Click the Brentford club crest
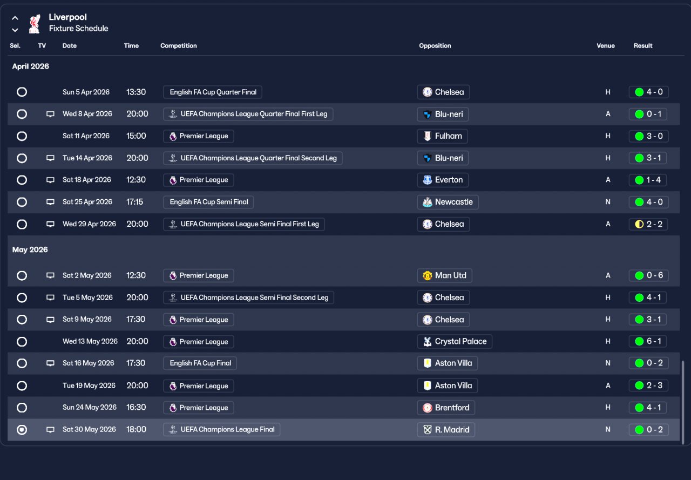The height and width of the screenshot is (480, 691). pyautogui.click(x=428, y=408)
